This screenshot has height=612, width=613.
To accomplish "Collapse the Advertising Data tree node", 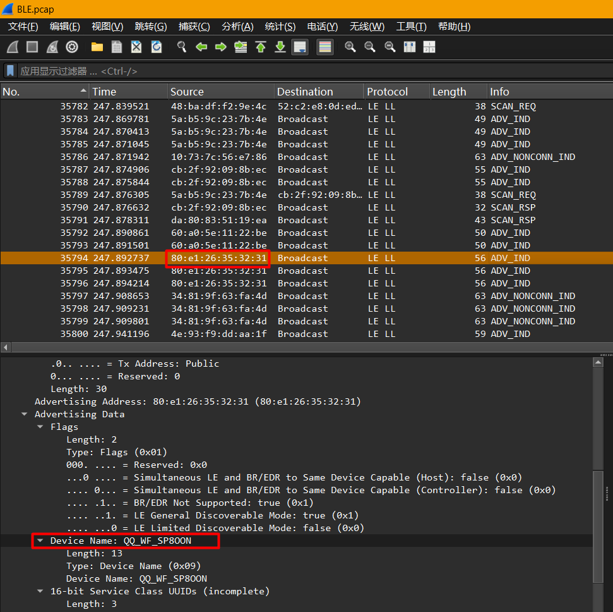I will tap(25, 414).
